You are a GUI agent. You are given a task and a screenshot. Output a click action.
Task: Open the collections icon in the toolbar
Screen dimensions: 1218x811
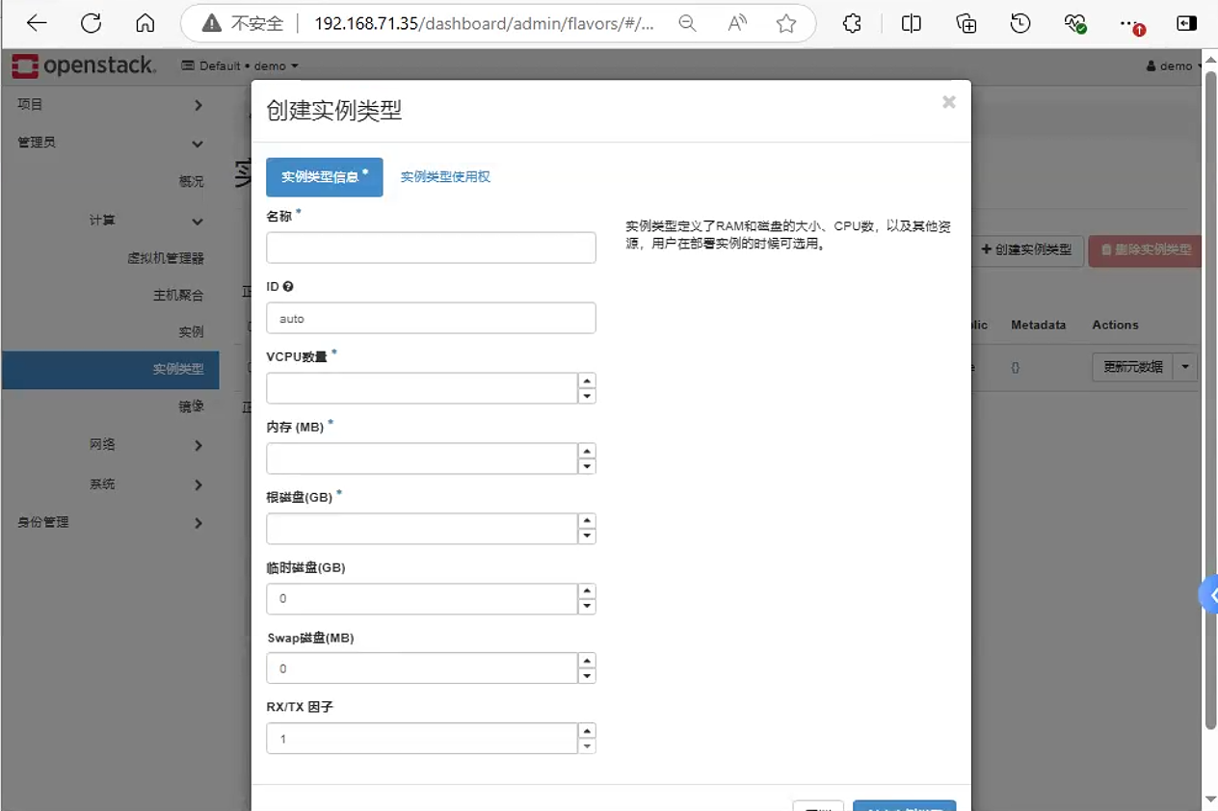[x=966, y=24]
